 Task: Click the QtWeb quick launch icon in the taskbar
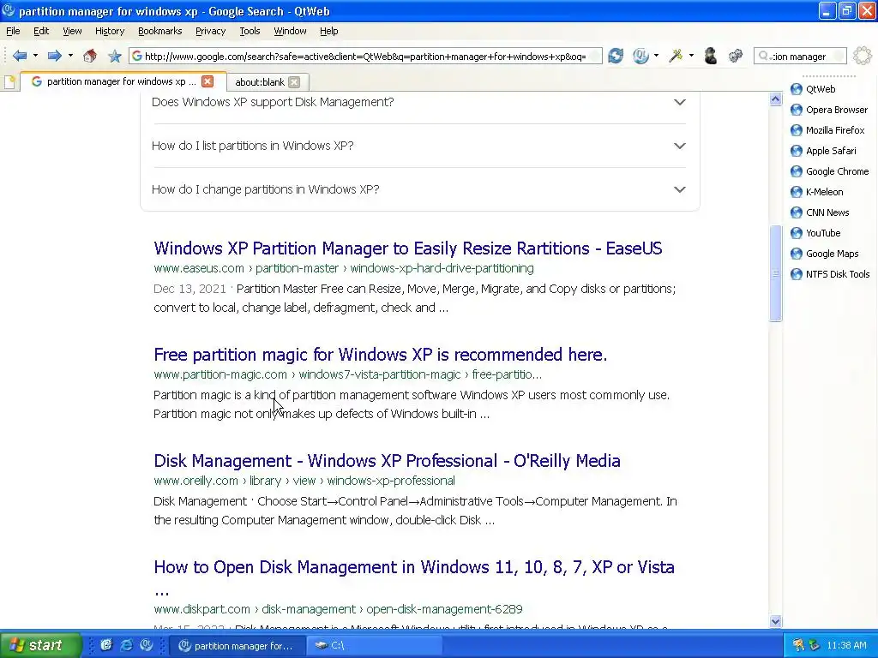[x=147, y=645]
